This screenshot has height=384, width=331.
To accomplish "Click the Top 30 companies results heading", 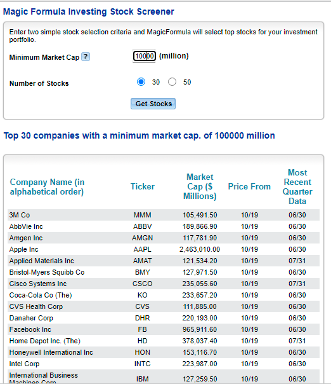I will click(x=140, y=135).
